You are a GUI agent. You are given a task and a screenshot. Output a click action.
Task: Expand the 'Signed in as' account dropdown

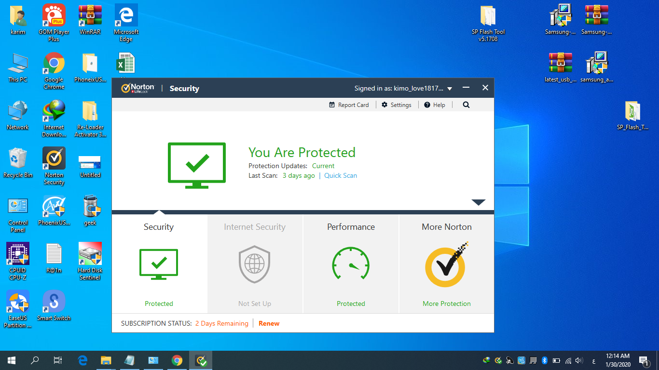coord(450,89)
